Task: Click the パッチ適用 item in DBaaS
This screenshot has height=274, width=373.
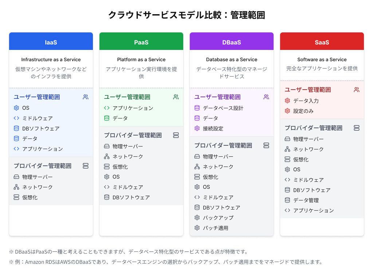Action: pyautogui.click(x=216, y=228)
